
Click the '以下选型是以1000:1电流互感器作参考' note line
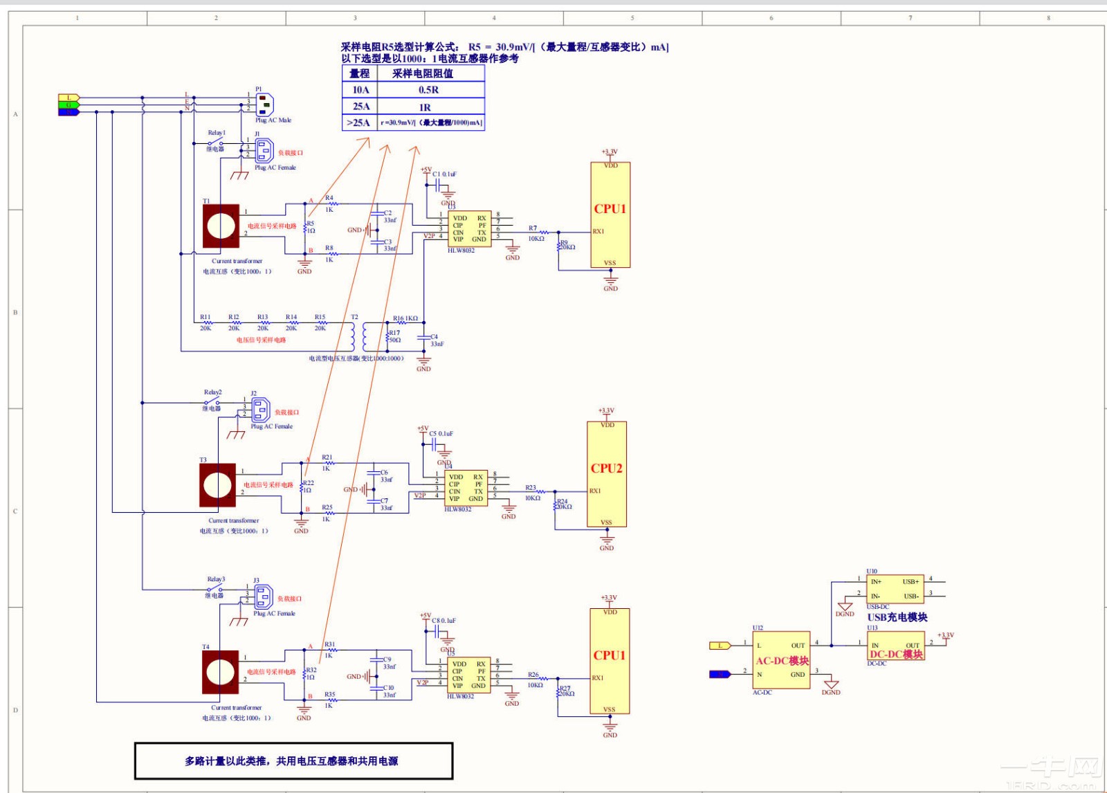pos(430,59)
